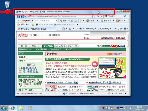The image size is (148, 111).
Task: Click the highlighter pen icon in AzbyClub toolbar
Action: (x=72, y=21)
